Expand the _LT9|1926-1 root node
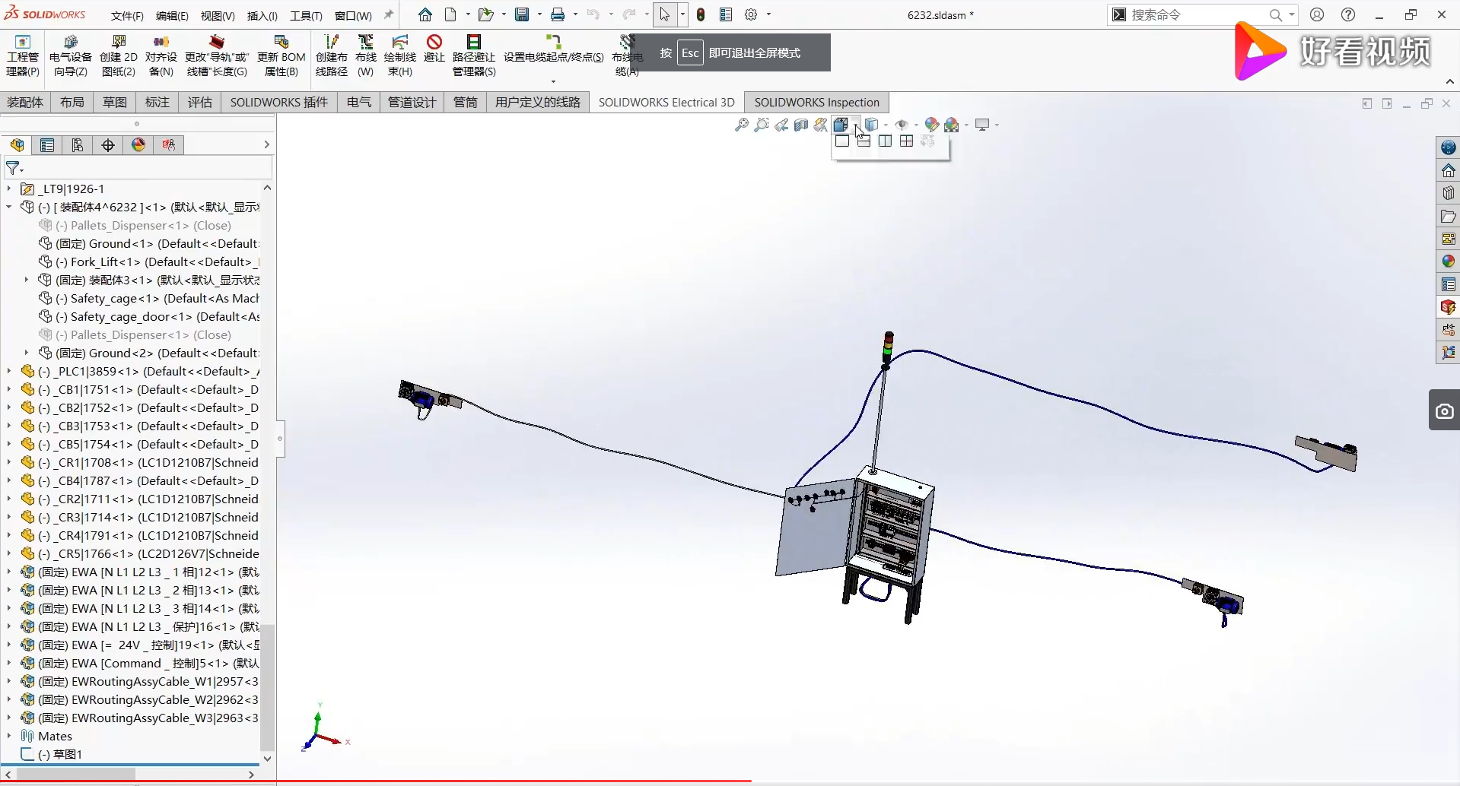The image size is (1460, 786). (x=8, y=189)
